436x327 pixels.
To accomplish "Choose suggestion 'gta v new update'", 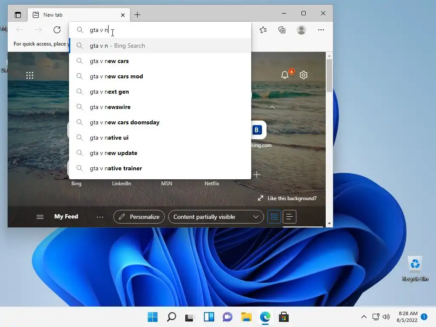I will (160, 153).
